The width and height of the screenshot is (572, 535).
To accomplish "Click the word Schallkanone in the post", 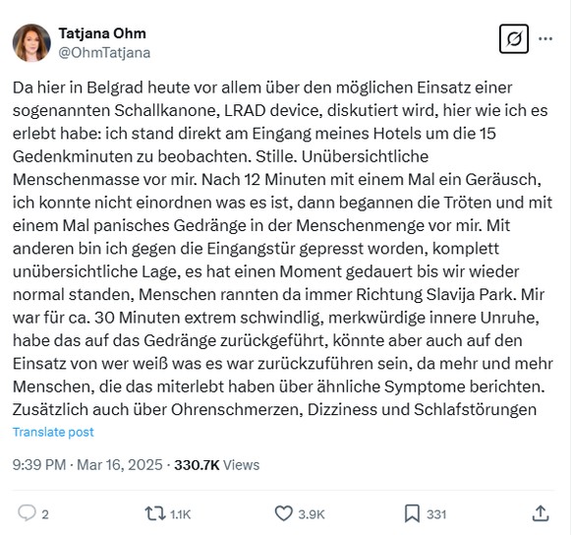I will [167, 110].
